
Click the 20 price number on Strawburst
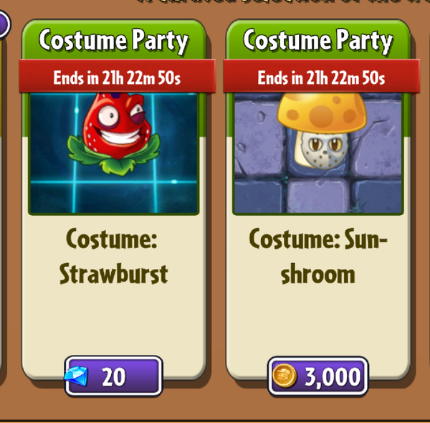[x=114, y=377]
